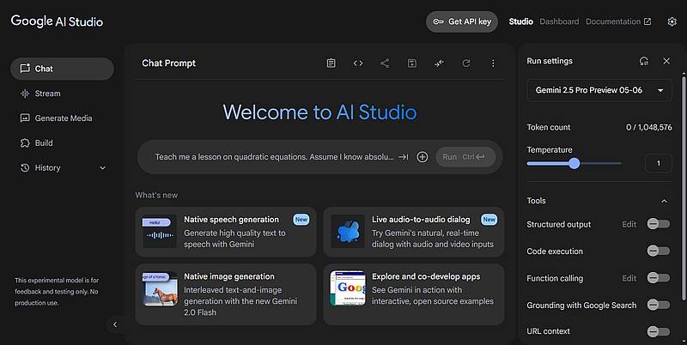Select the Studio tab
The height and width of the screenshot is (345, 687).
pos(520,21)
